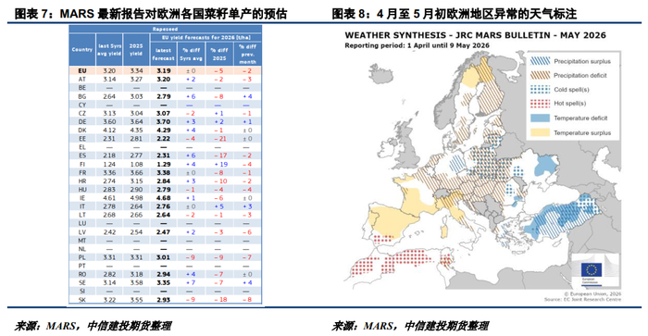Click the PL row in yield table
The image size is (648, 336).
click(x=166, y=257)
